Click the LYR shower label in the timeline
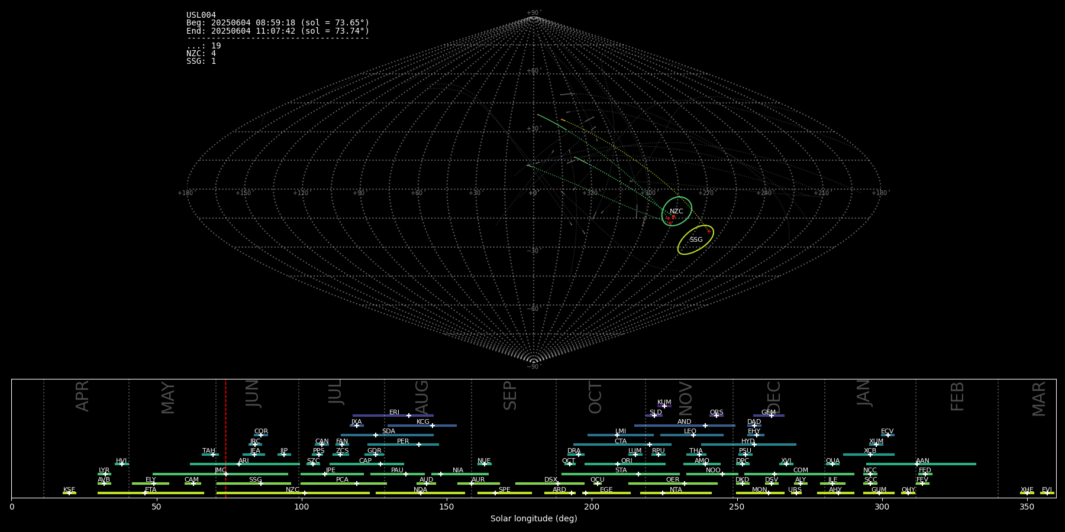 104,471
